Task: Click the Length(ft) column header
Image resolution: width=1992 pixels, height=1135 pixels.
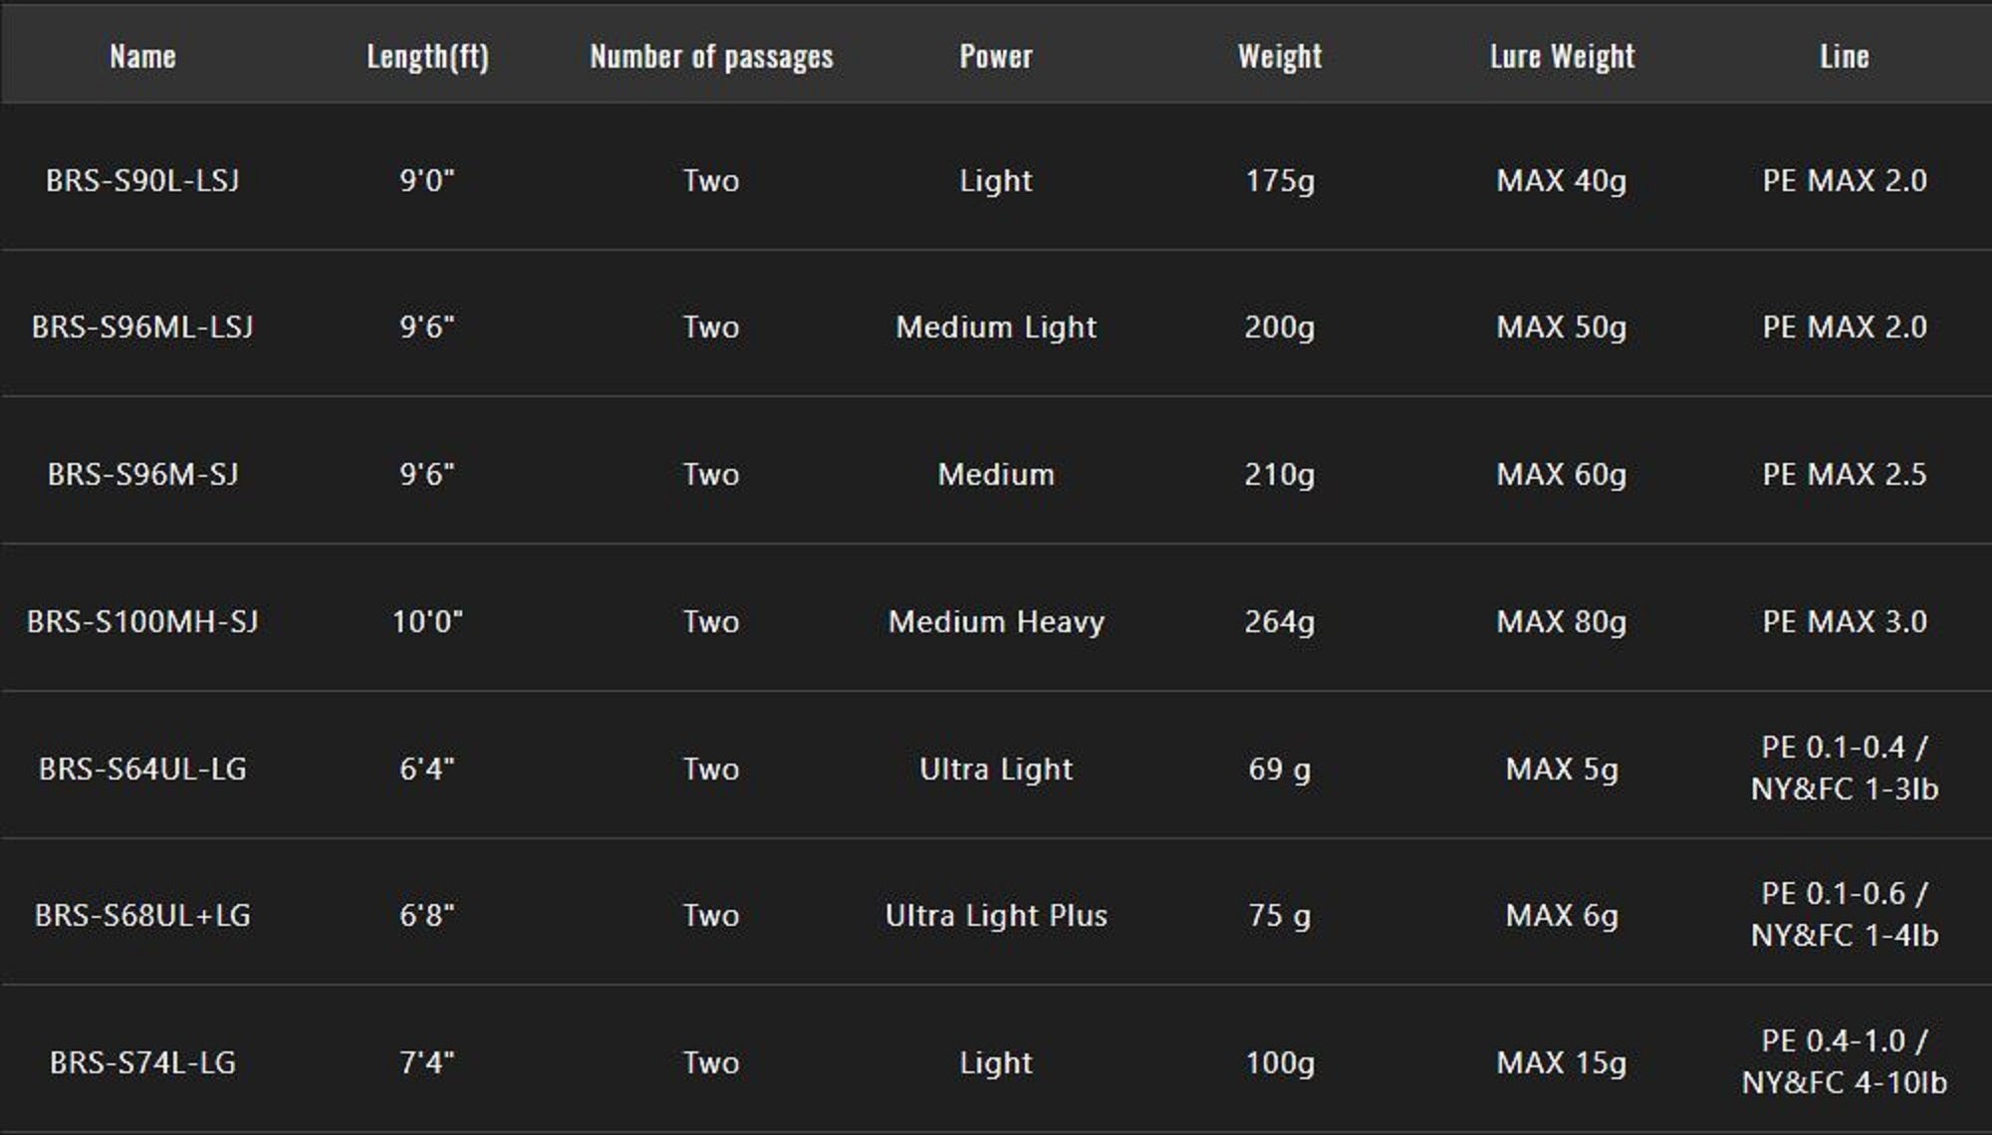Action: pos(427,57)
